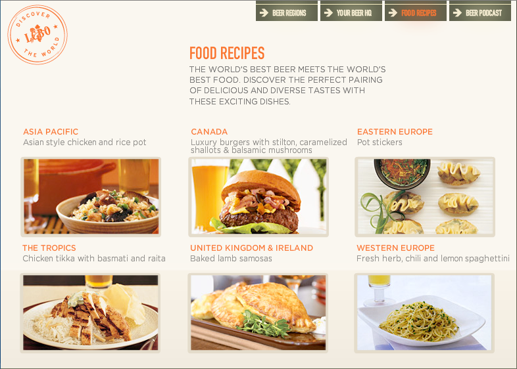Open The Tropics recipe heading
The height and width of the screenshot is (369, 517).
[x=49, y=248]
